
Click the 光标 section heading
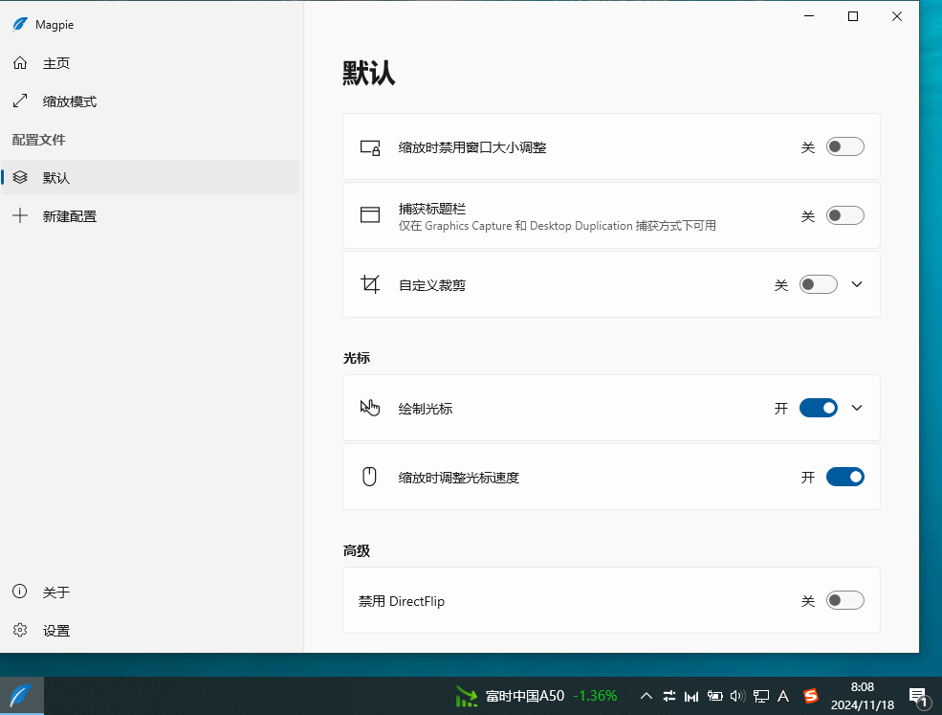357,358
